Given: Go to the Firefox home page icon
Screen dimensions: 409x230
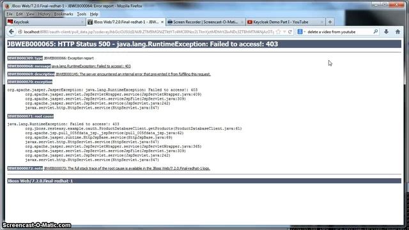Looking at the screenshot, I should [397, 31].
